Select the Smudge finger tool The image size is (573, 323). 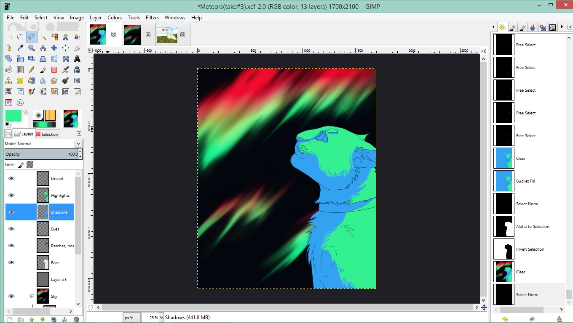[x=54, y=81]
